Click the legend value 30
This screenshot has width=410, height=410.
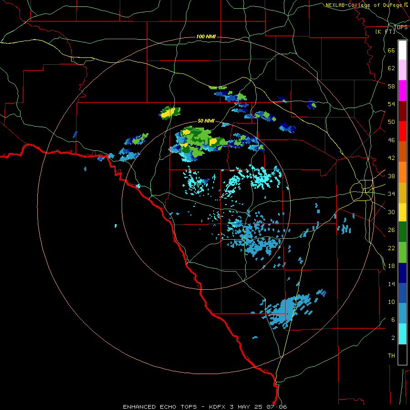pos(391,212)
